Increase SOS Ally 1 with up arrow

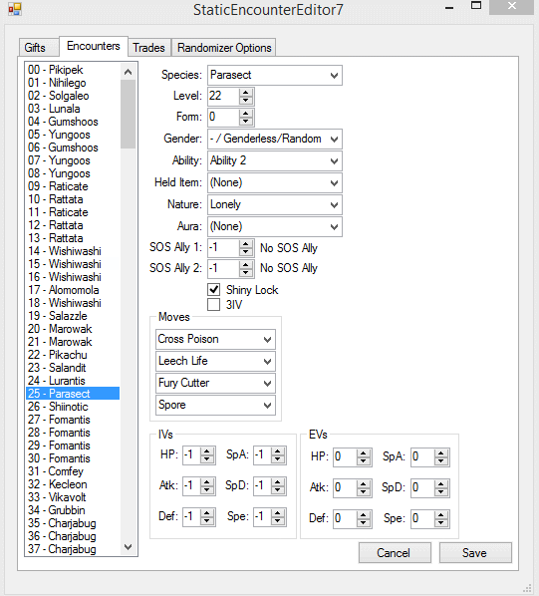pyautogui.click(x=246, y=243)
